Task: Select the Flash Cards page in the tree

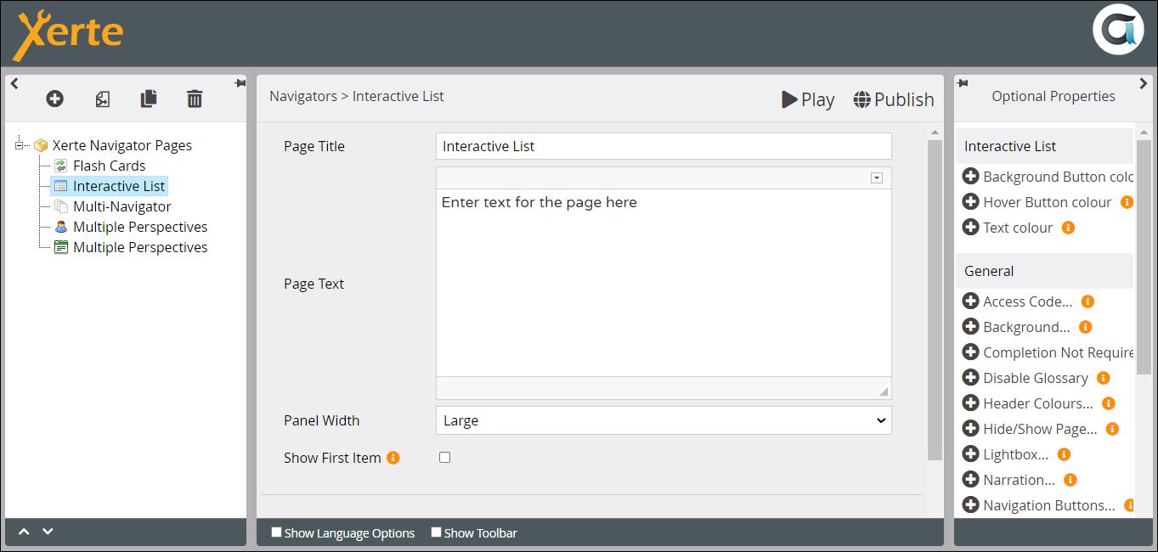Action: [109, 166]
